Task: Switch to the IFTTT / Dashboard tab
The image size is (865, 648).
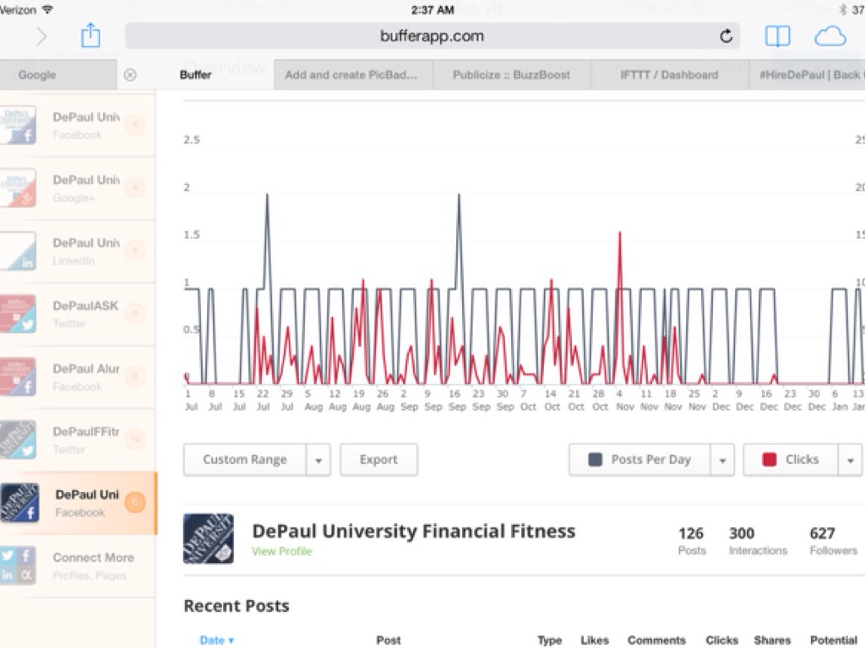Action: coord(668,74)
